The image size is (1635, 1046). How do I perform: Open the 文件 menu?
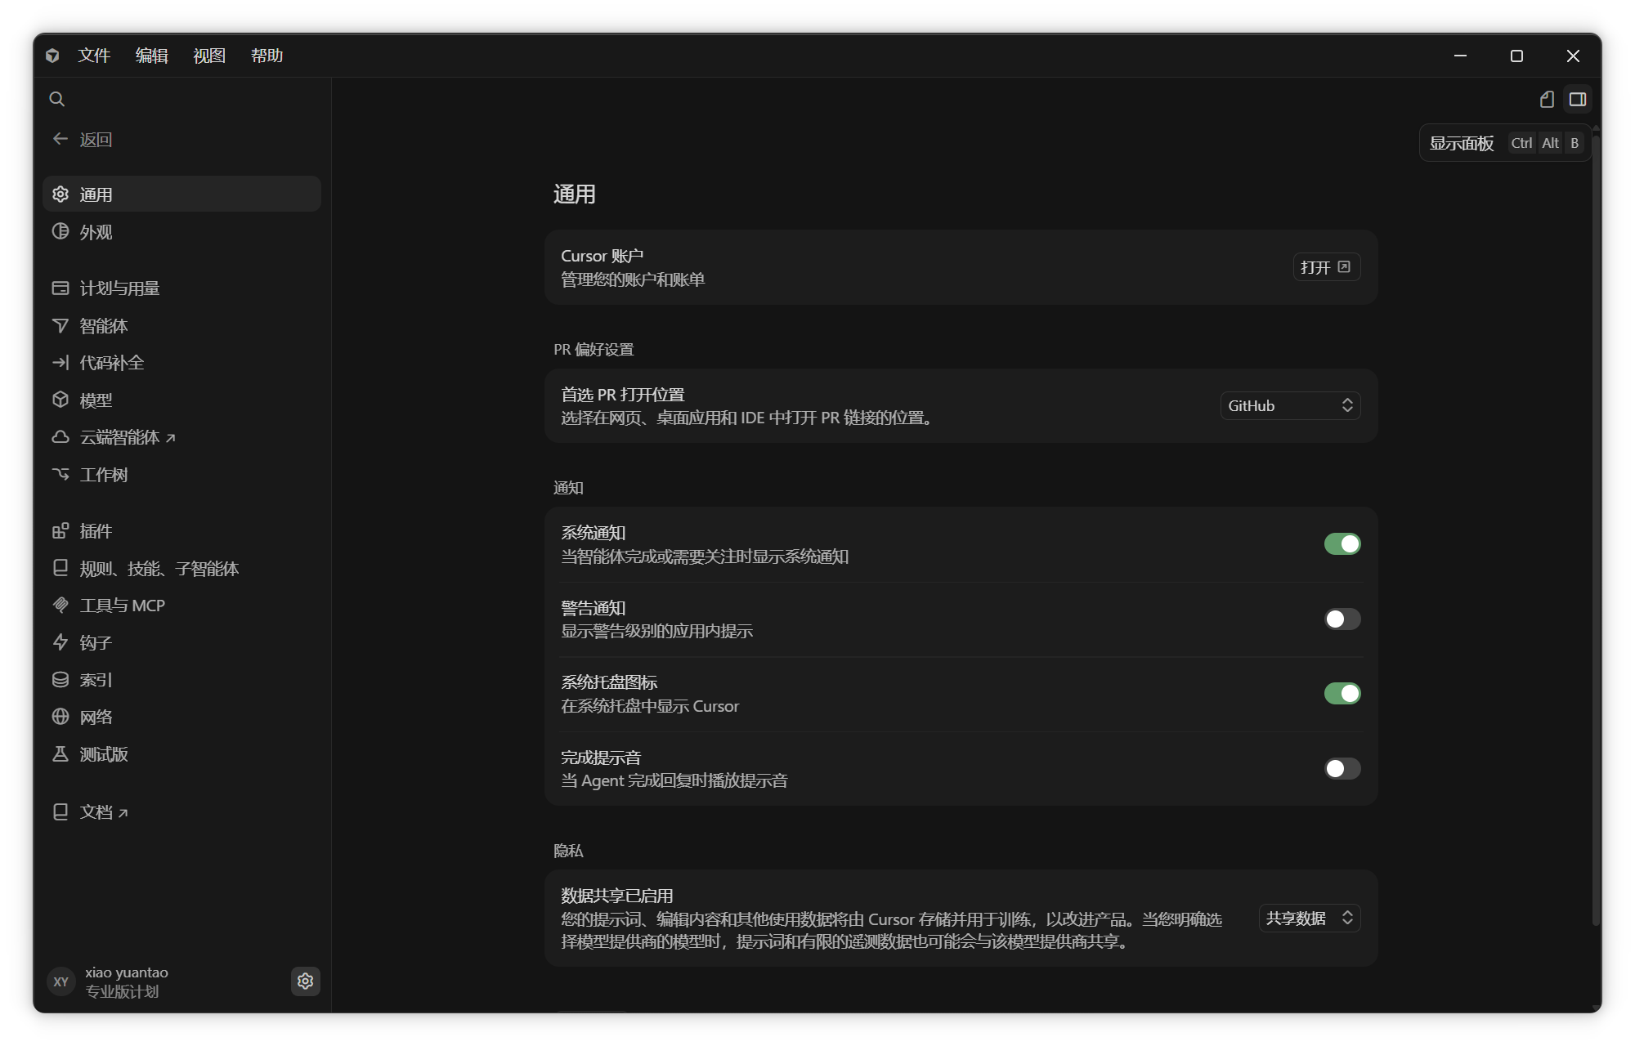pos(94,56)
